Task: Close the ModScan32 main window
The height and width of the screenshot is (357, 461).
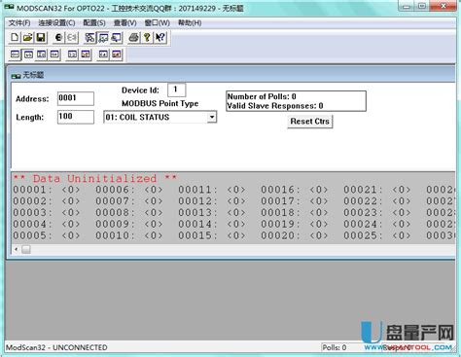Action: pos(443,6)
